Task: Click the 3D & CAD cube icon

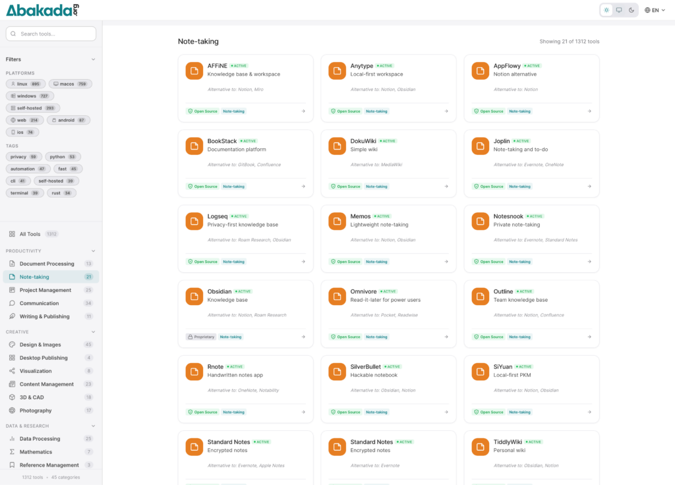Action: pos(13,397)
